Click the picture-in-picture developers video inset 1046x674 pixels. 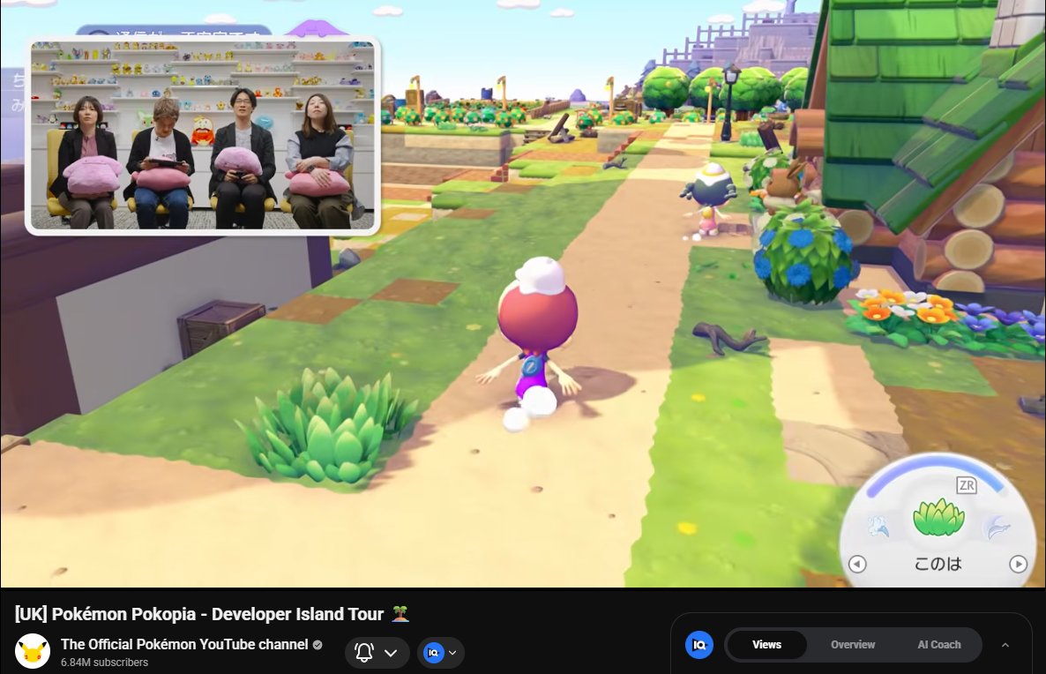[x=203, y=136]
